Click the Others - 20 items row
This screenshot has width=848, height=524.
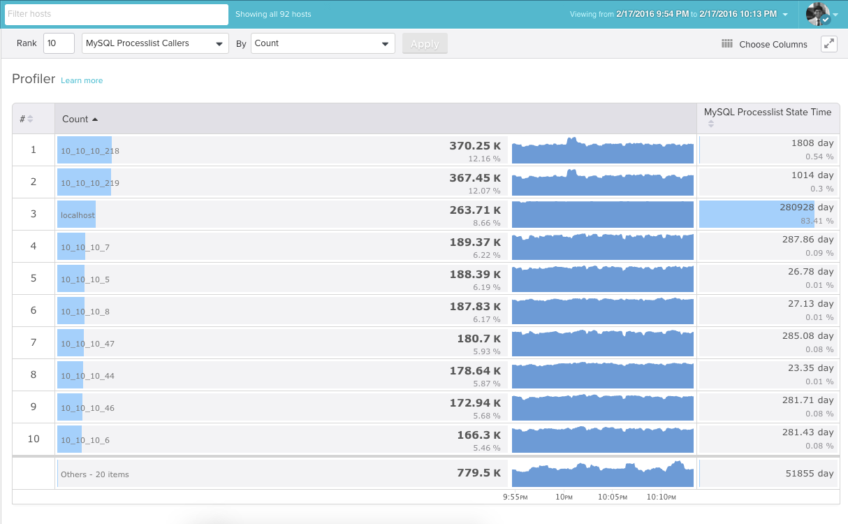click(x=95, y=474)
